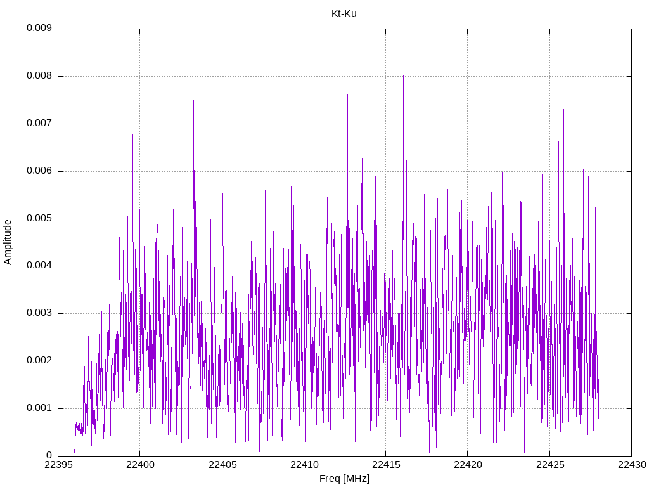Click x-axis tick label 22410

[x=304, y=465]
